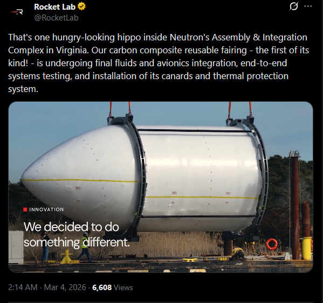Click the tweet's last line 'system.'
The width and height of the screenshot is (323, 303).
pyautogui.click(x=23, y=89)
